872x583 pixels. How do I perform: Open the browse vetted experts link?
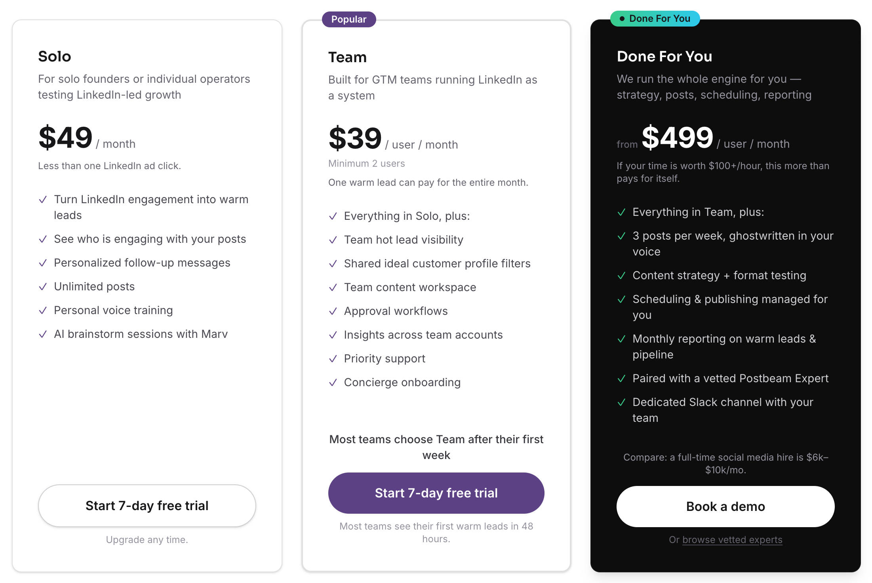pyautogui.click(x=732, y=539)
